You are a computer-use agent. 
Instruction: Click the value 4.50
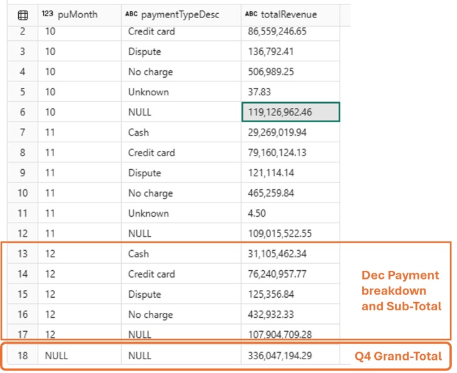click(257, 213)
